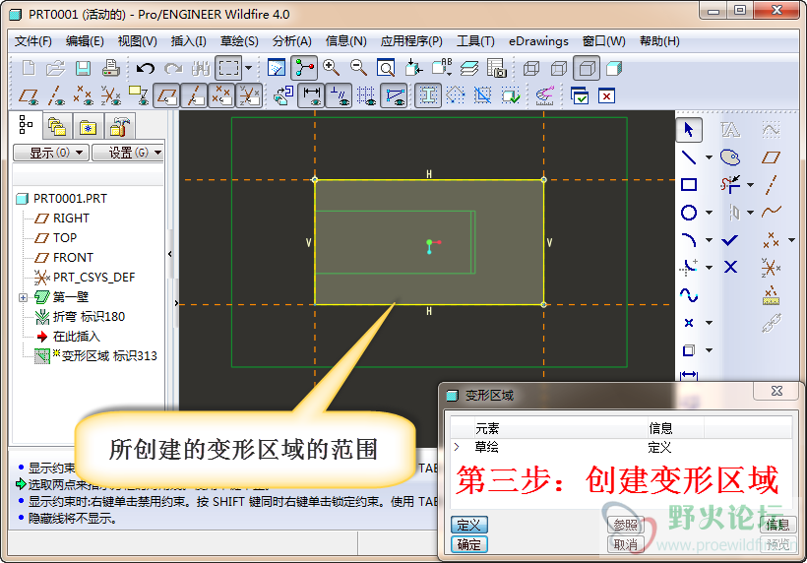
Task: Select the Circle sketch tool
Action: tap(689, 212)
